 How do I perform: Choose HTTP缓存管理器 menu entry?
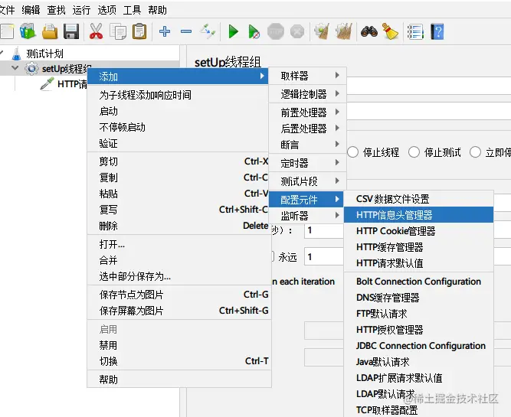click(x=419, y=246)
